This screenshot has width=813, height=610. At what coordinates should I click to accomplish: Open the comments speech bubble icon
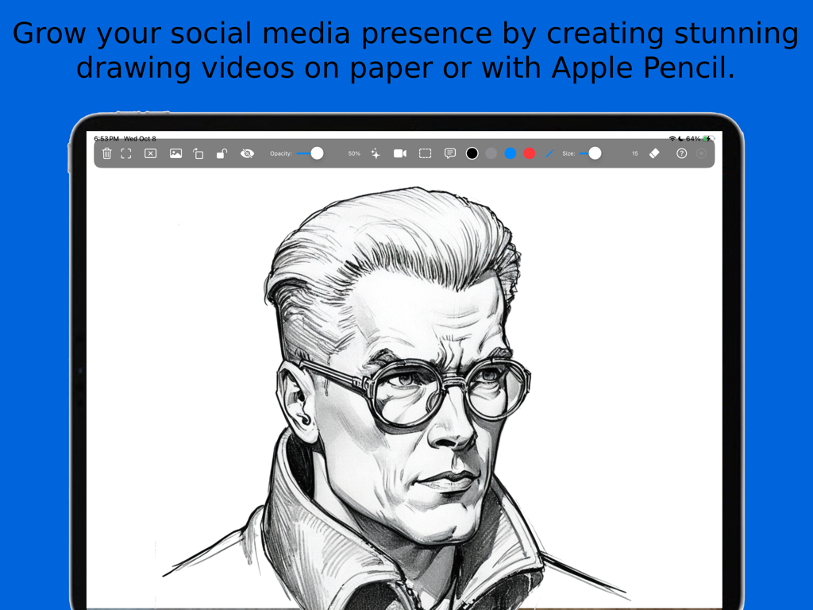tap(450, 153)
